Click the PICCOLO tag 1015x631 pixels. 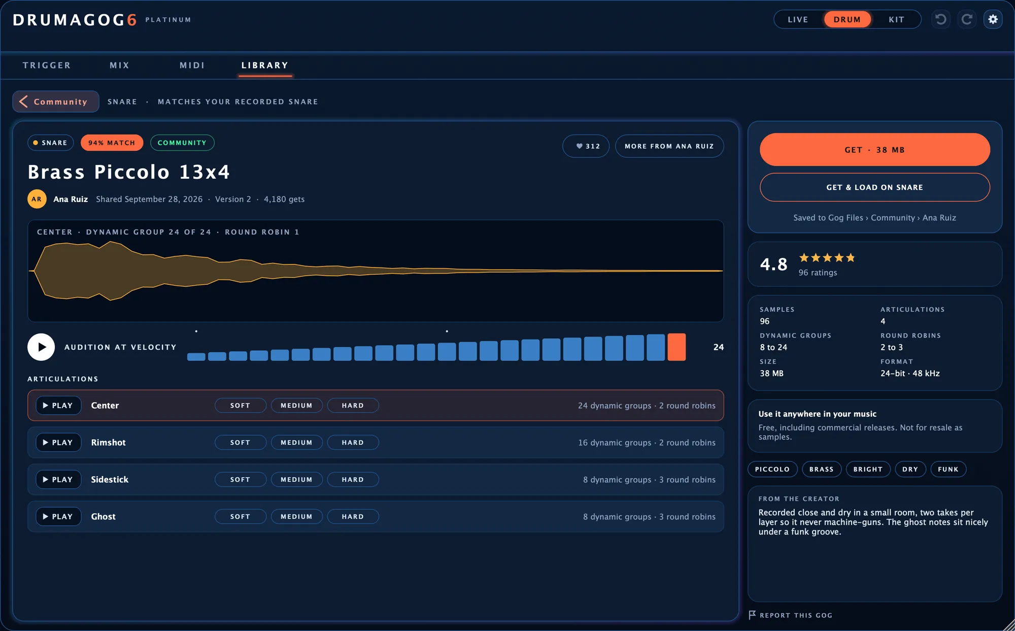click(772, 470)
